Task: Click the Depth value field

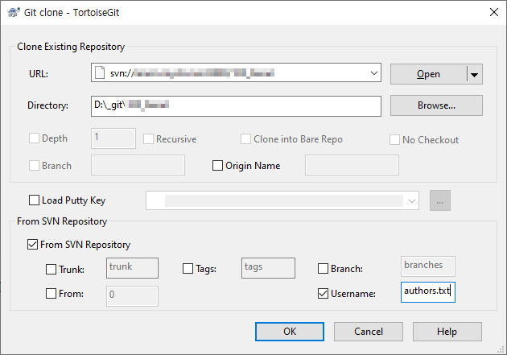Action: [x=113, y=138]
